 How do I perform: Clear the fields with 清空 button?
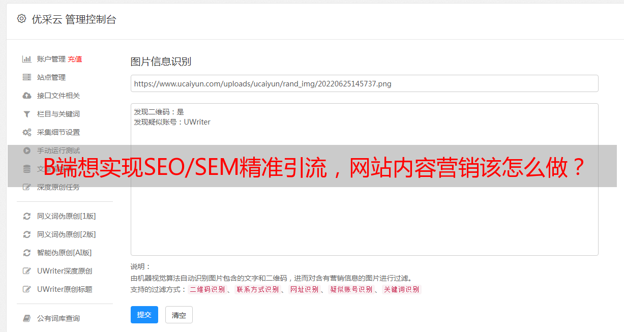(x=179, y=315)
